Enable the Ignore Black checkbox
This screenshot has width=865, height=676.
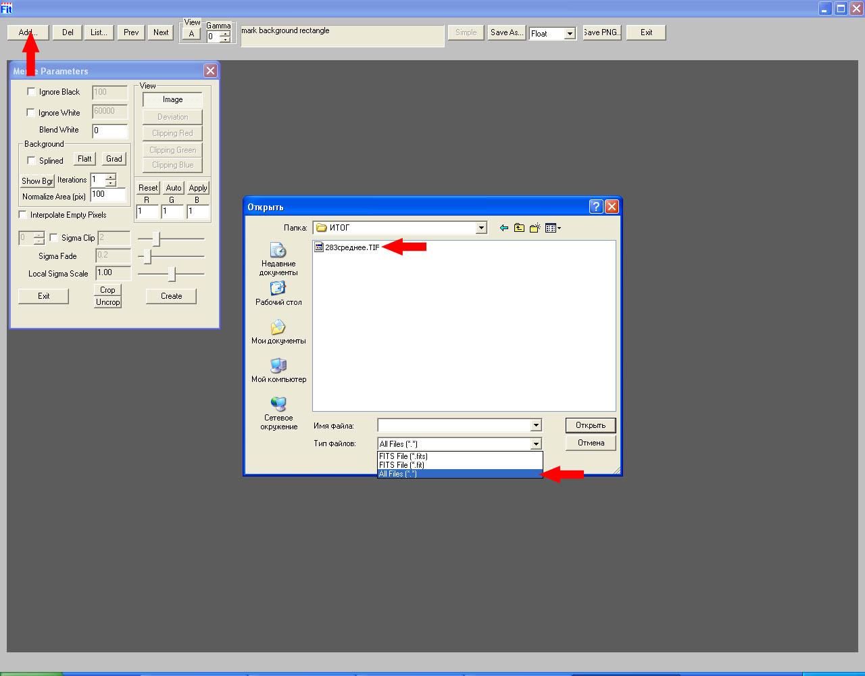coord(31,92)
